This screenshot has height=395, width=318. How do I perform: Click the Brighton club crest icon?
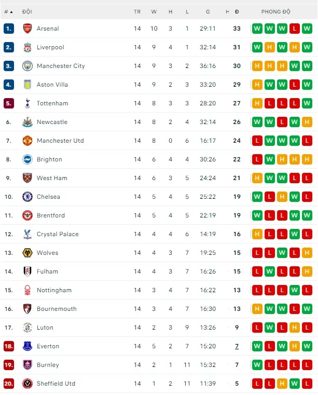point(27,159)
